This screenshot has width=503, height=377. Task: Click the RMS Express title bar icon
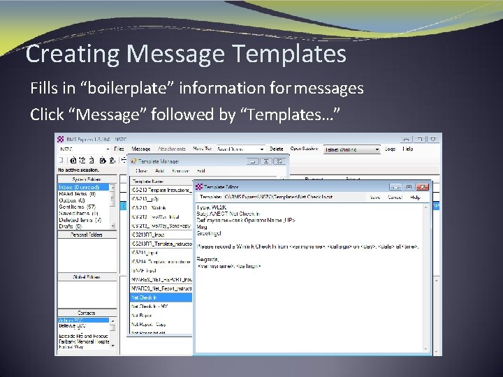pyautogui.click(x=60, y=139)
